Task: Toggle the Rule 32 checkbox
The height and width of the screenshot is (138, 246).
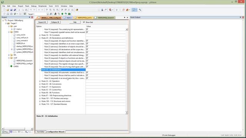Action: tap(87, 78)
